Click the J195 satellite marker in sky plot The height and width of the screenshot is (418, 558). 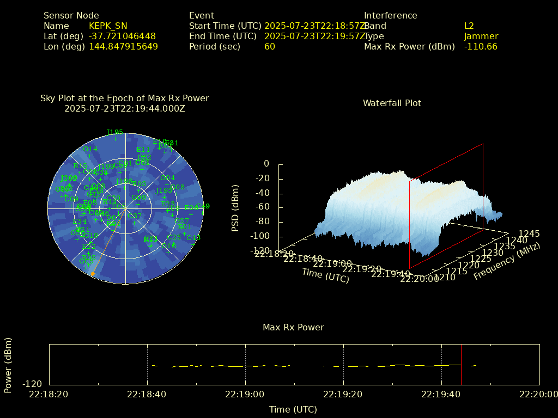(x=115, y=139)
